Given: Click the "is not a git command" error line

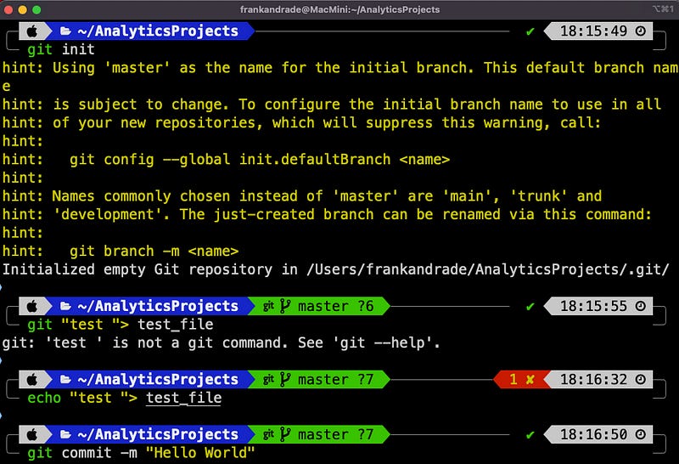Looking at the screenshot, I should [221, 343].
